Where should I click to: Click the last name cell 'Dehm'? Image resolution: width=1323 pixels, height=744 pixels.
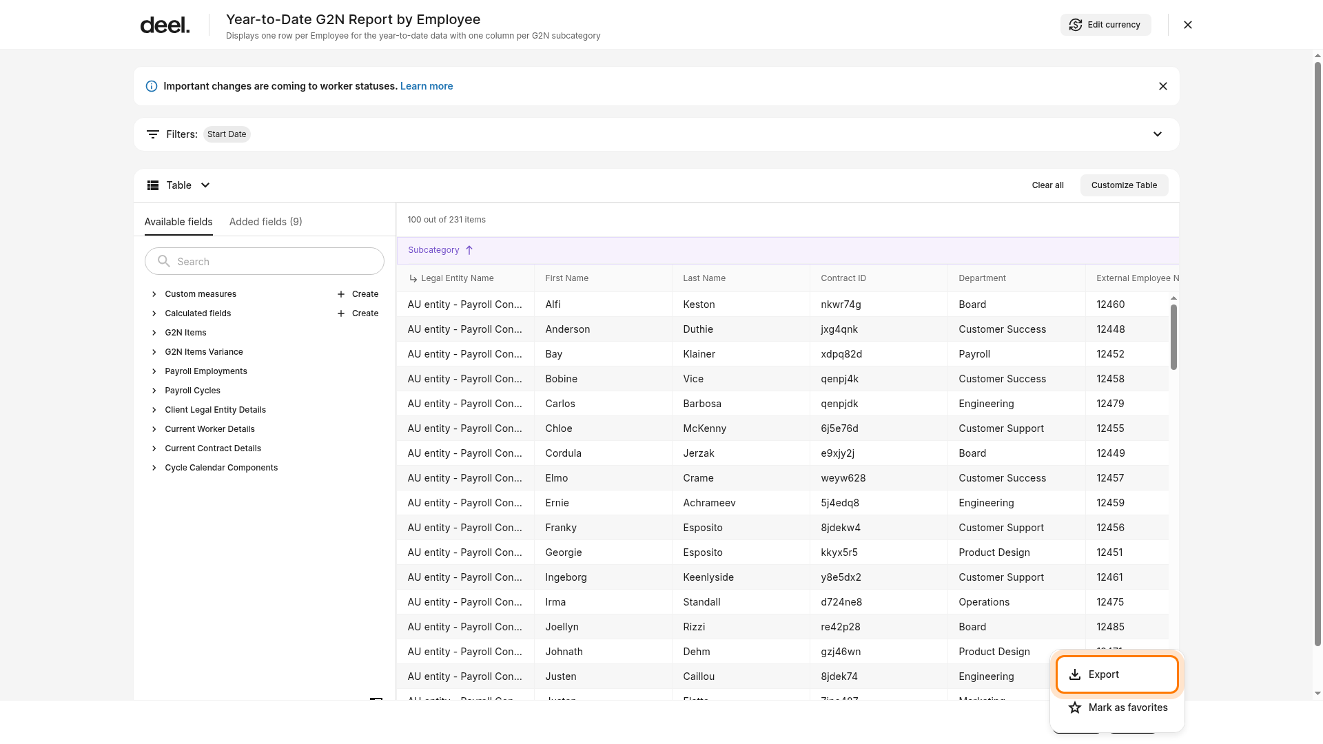pyautogui.click(x=741, y=652)
